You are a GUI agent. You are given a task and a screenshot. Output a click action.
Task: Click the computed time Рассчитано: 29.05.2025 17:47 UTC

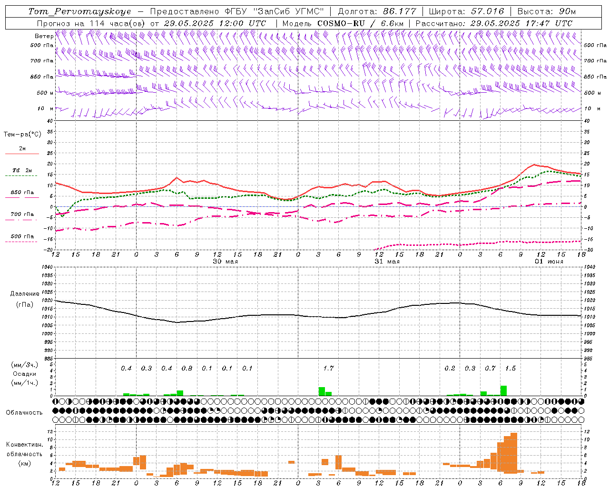(x=494, y=23)
